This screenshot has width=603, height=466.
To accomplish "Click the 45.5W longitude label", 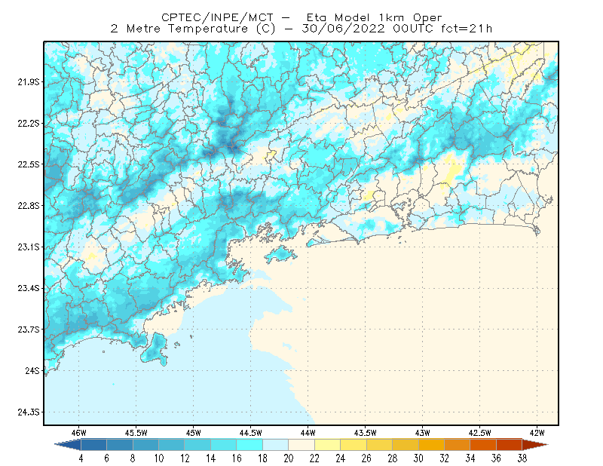I will pyautogui.click(x=136, y=433).
